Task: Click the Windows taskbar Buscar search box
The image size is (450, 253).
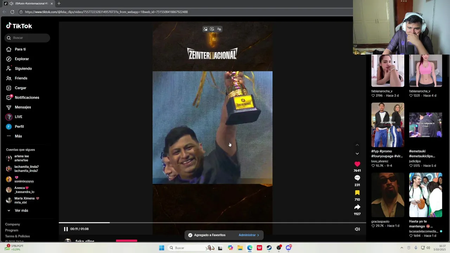Action: coord(192,248)
